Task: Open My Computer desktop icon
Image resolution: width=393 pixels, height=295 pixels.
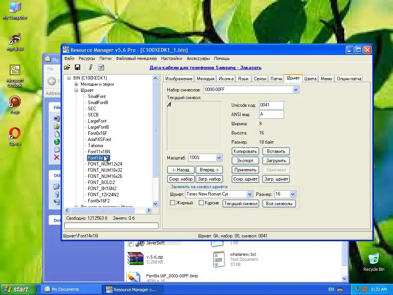Action: pos(15,10)
